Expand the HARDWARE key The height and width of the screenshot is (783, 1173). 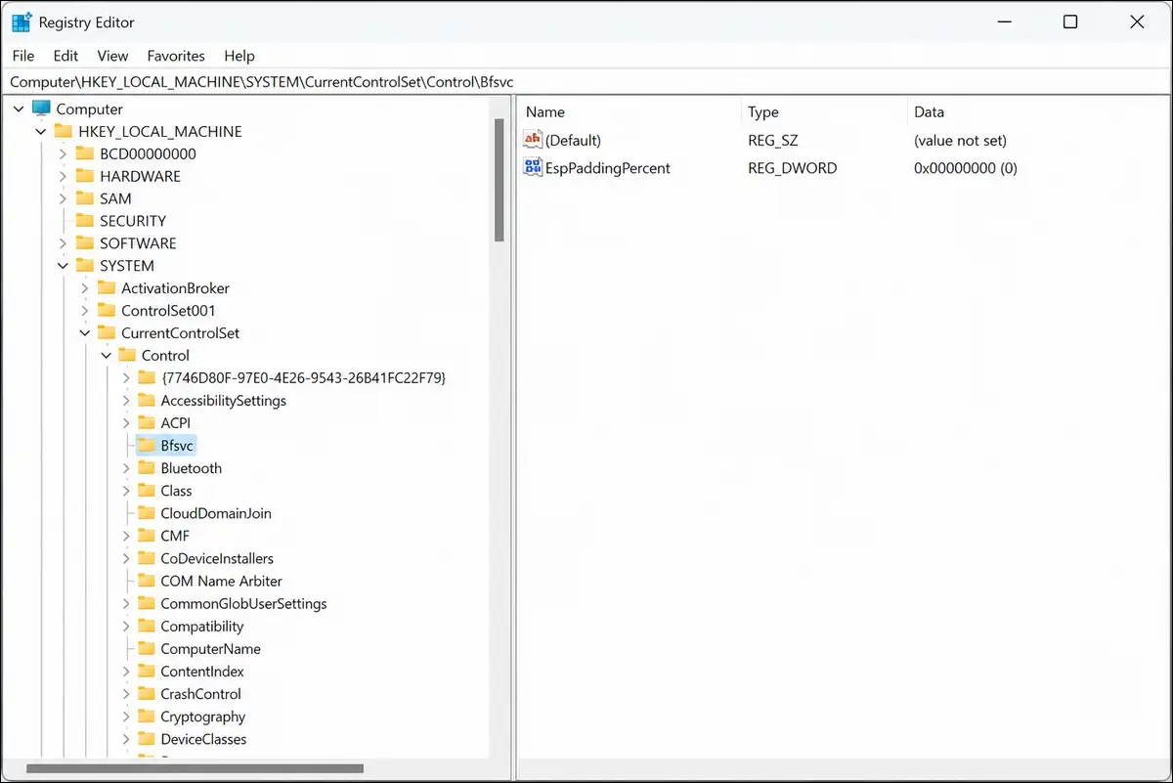point(63,177)
